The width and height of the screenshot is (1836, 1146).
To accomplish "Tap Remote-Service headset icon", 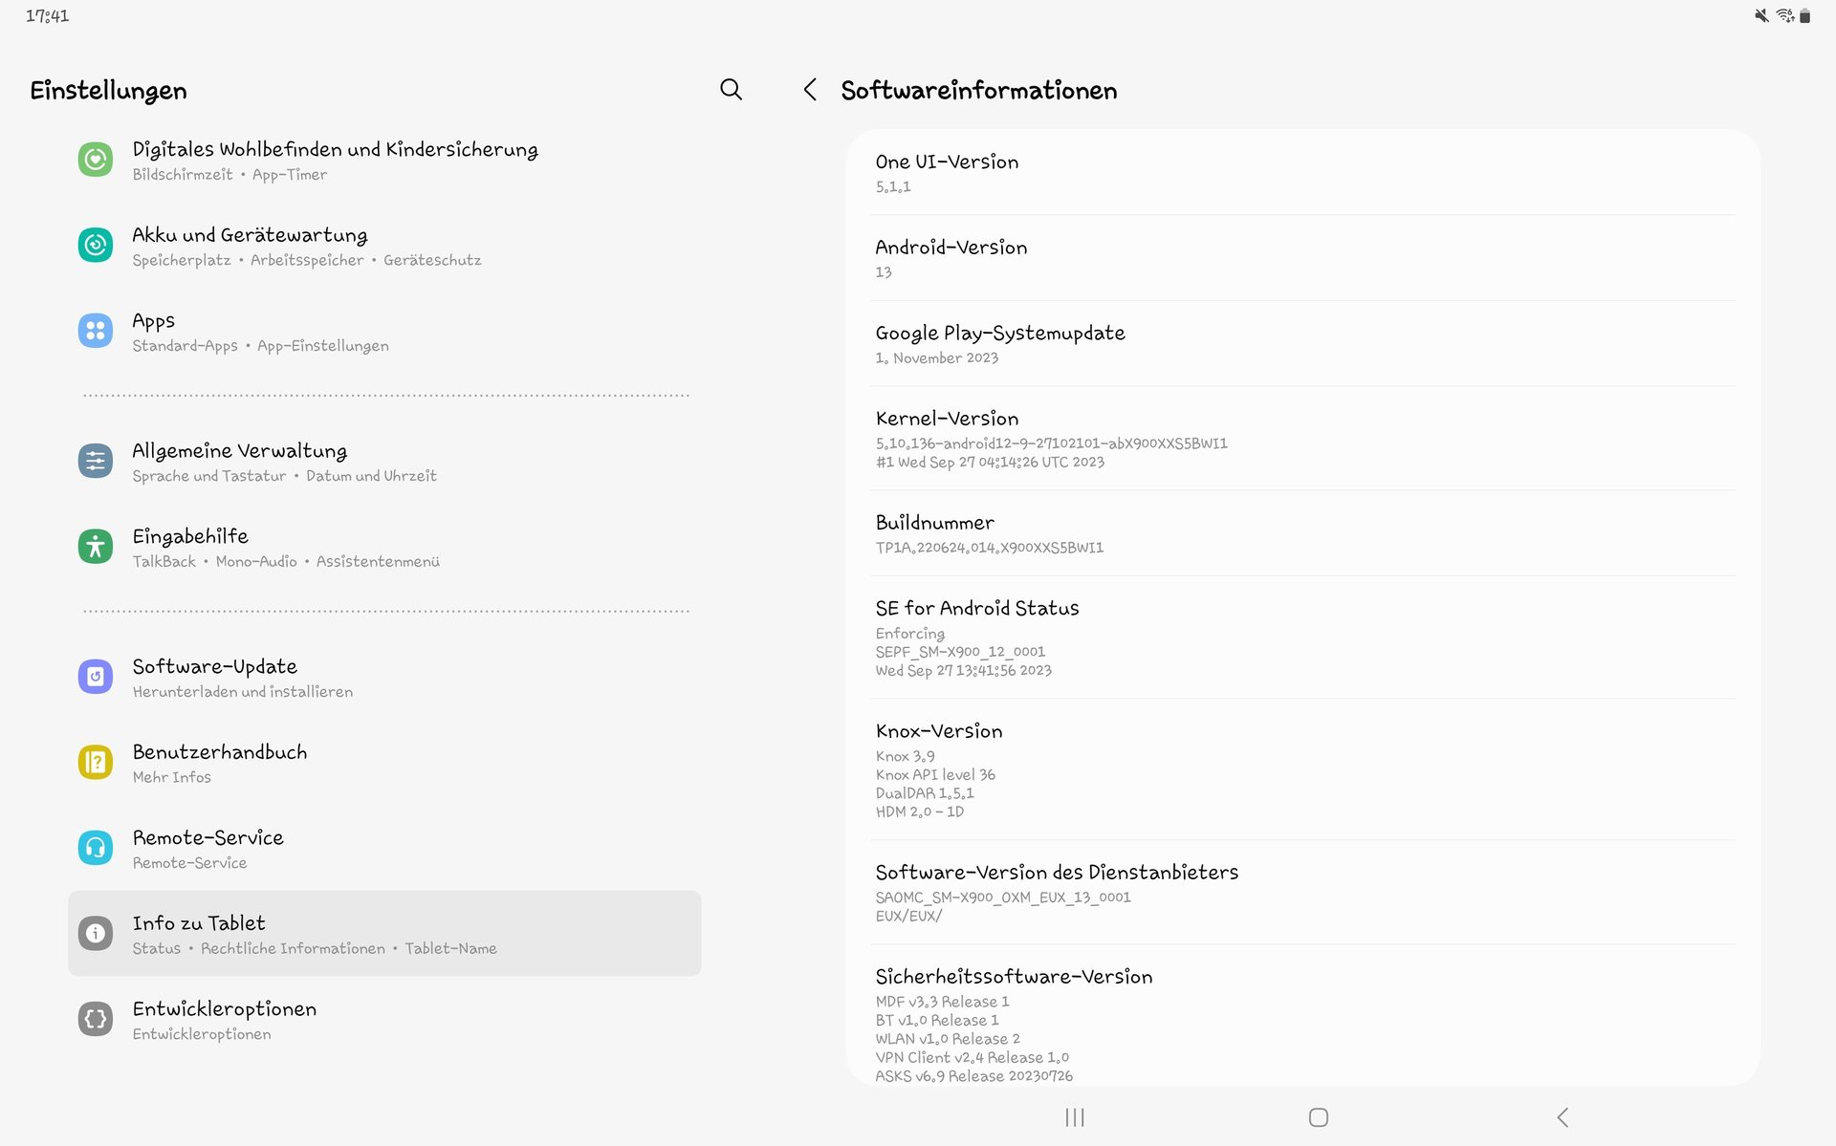I will pyautogui.click(x=96, y=848).
